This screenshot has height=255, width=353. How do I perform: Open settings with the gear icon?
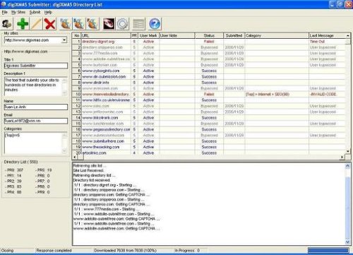pos(122,24)
